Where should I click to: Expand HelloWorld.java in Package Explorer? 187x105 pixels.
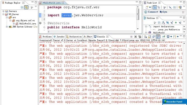pyautogui.click(x=14, y=24)
